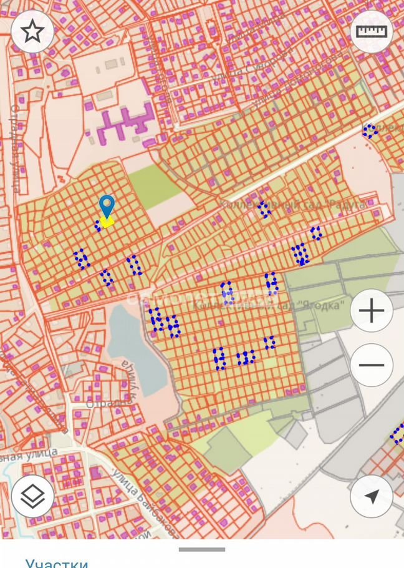404x568 pixels.
Task: Open the ruler measurement tool
Action: [x=371, y=31]
